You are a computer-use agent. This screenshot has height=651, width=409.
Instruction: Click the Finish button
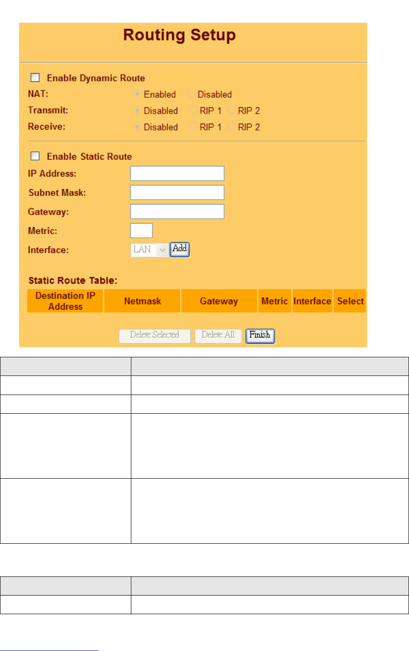(x=260, y=336)
